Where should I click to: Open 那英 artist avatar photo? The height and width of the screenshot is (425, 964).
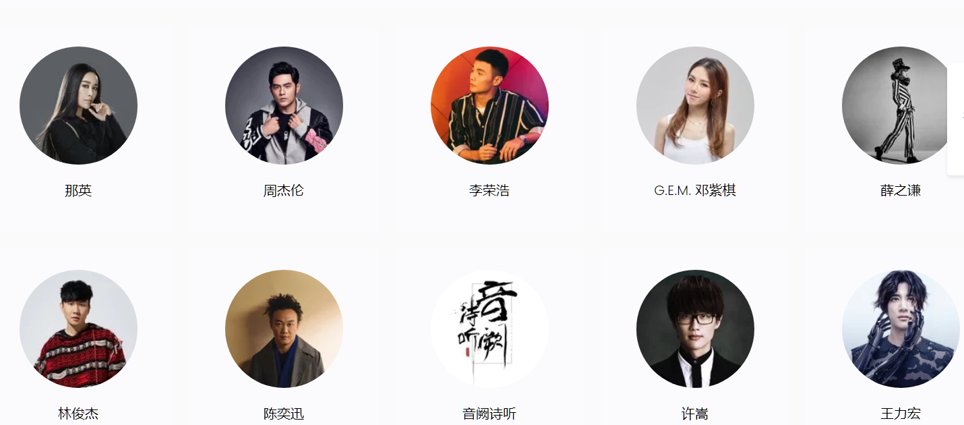click(78, 105)
